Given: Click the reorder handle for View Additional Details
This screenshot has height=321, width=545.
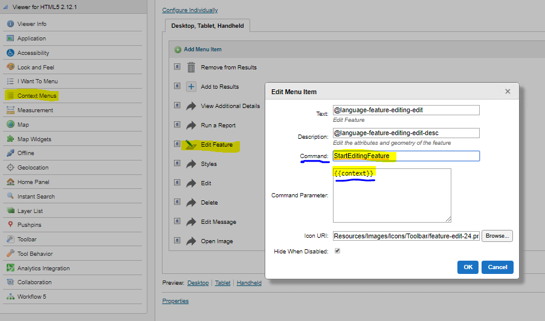Looking at the screenshot, I should click(177, 105).
